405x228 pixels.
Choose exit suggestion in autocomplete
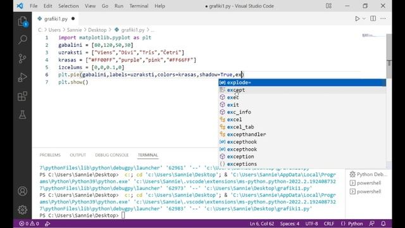[x=302, y=104]
